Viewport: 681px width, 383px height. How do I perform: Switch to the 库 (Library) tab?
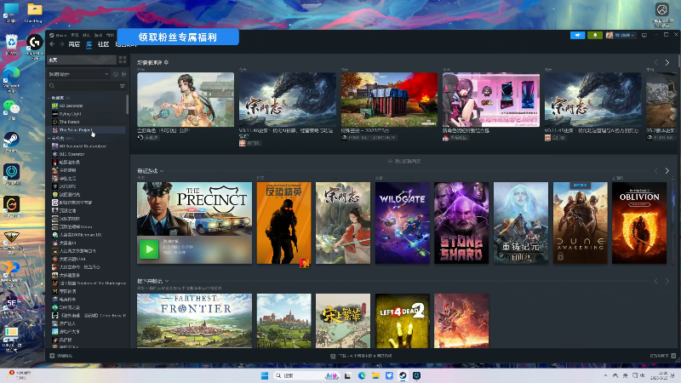point(89,44)
